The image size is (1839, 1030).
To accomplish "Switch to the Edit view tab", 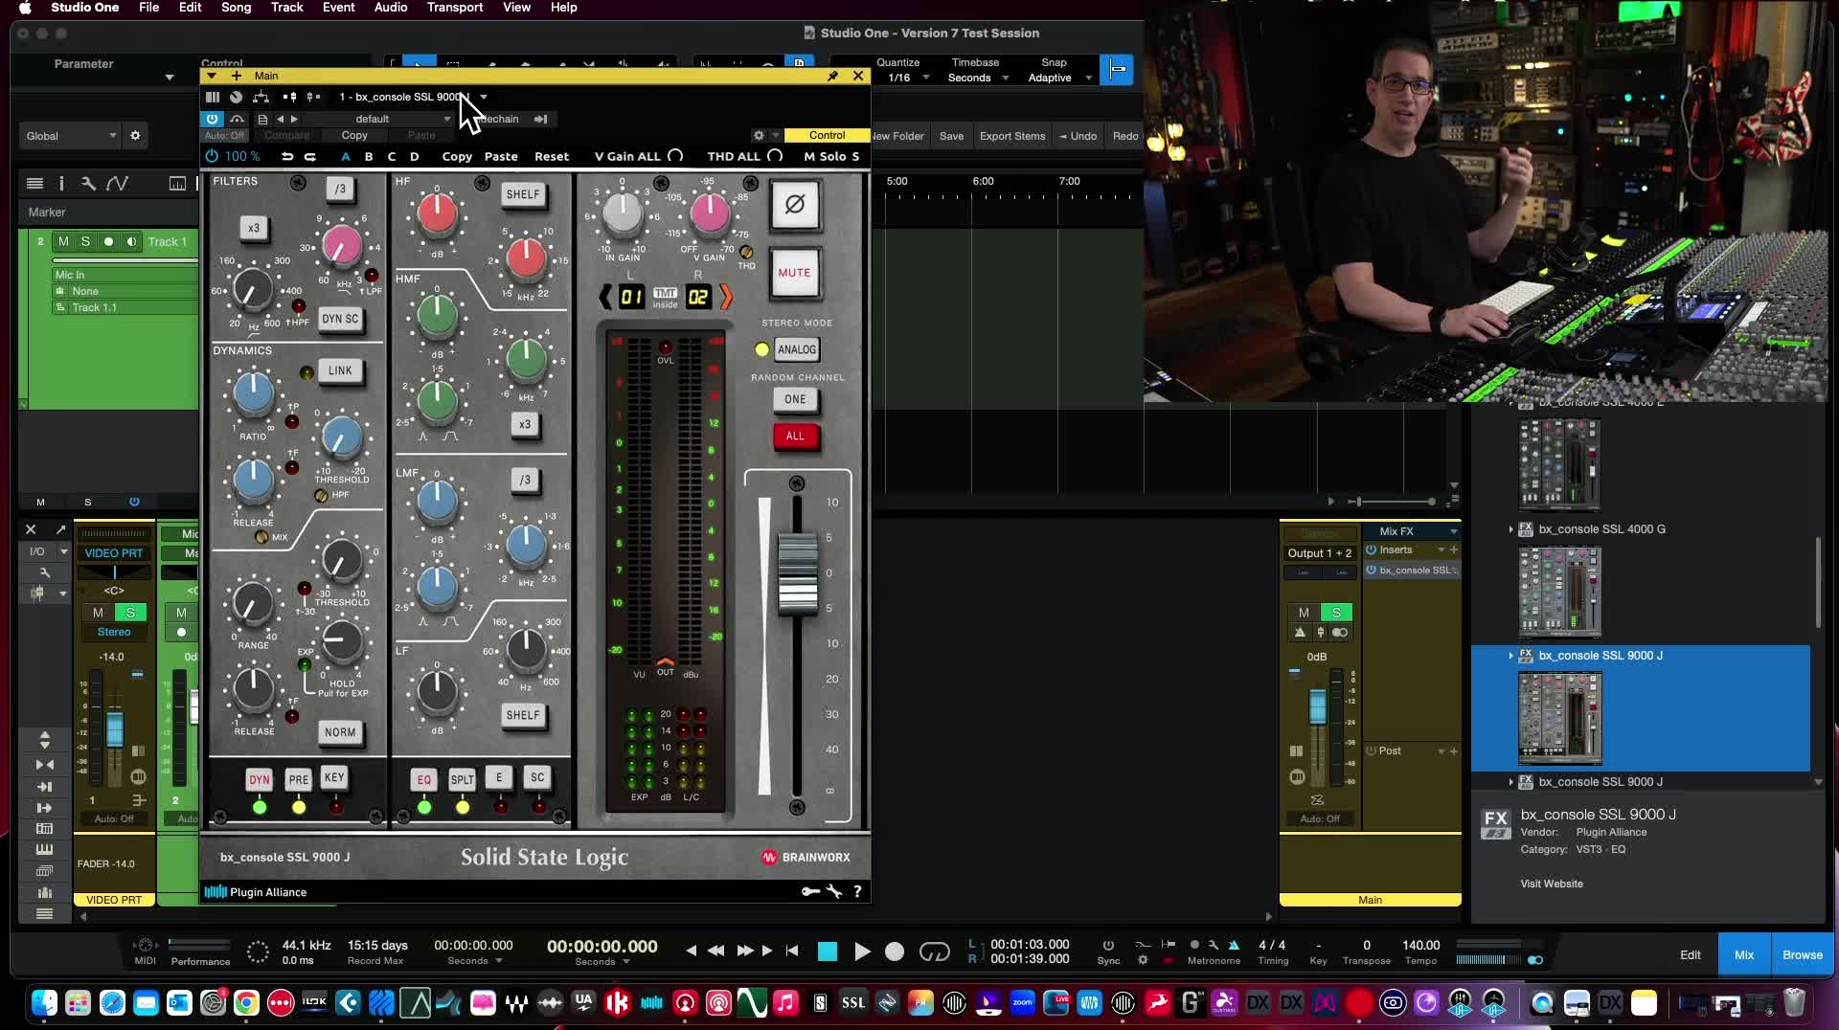I will tap(1691, 954).
